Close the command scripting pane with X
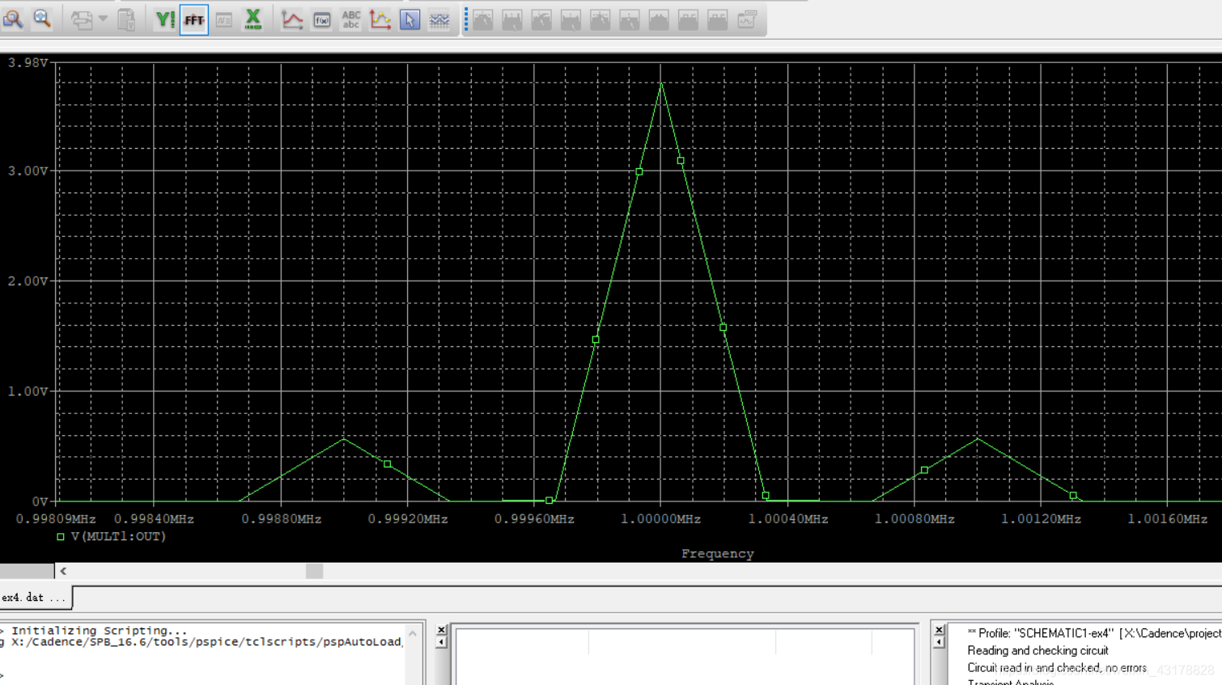Viewport: 1222px width, 685px height. [441, 630]
